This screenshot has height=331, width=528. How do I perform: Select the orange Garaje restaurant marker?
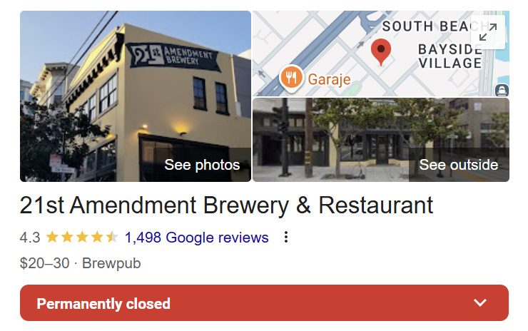[x=291, y=78]
